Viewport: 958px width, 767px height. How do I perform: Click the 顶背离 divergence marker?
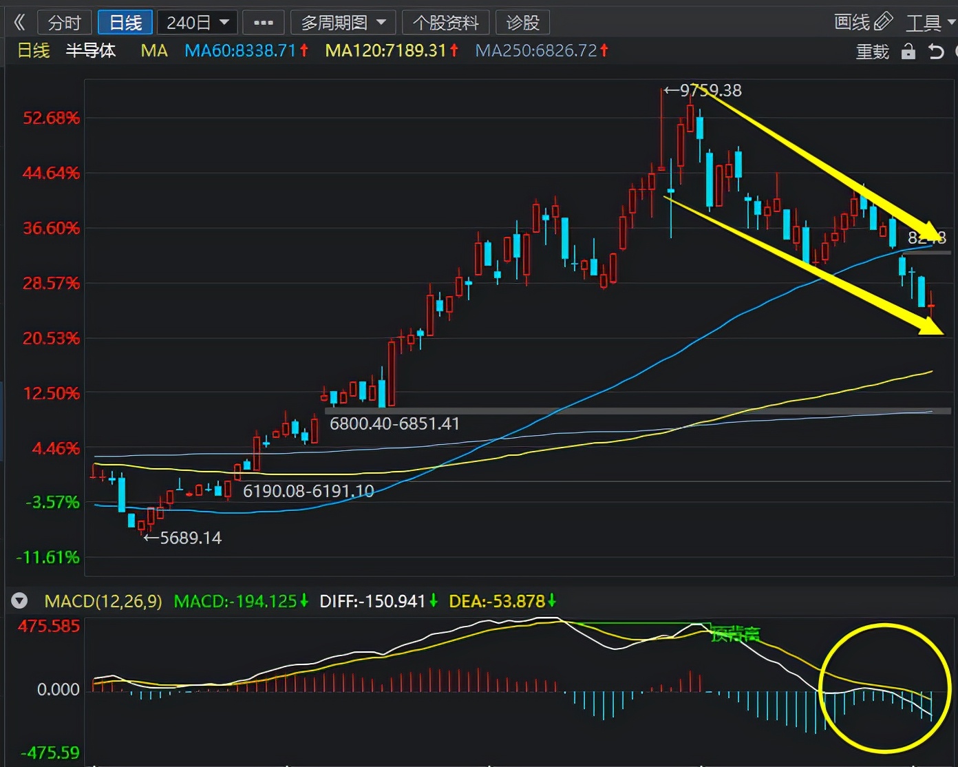pyautogui.click(x=735, y=634)
